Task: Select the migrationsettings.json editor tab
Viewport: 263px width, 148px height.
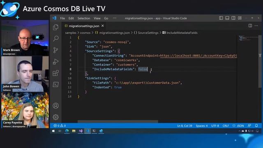Action: (84, 26)
